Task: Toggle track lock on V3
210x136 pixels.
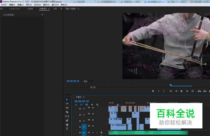Action: pyautogui.click(x=80, y=115)
